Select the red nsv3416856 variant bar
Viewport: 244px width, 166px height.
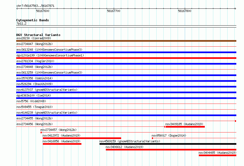62,144
